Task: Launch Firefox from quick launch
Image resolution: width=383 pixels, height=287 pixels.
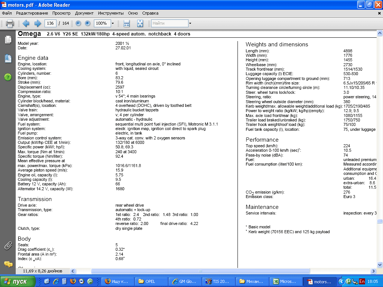Action: (x=73, y=281)
